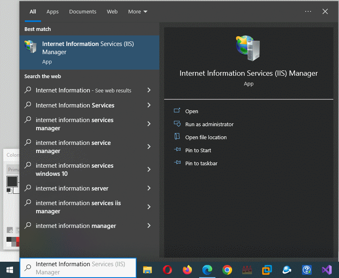
Task: Pick the red palette swatch in Colors window
Action: point(18,239)
